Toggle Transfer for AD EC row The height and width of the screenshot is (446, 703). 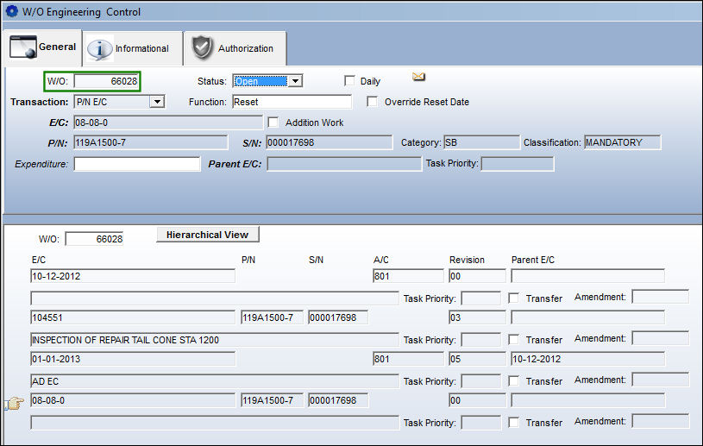(x=513, y=381)
